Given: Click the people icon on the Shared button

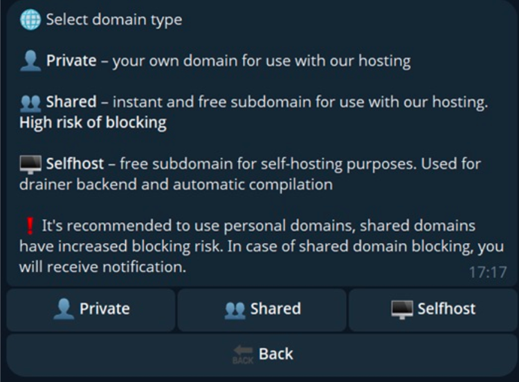Looking at the screenshot, I should point(235,309).
